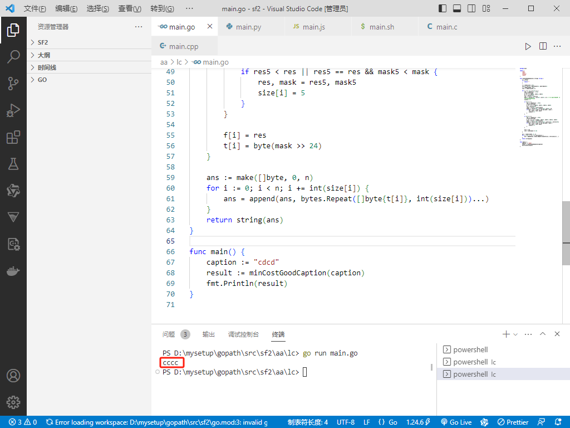Toggle secondary side bar layout icon
Screen dimensions: 570x428
click(x=471, y=8)
